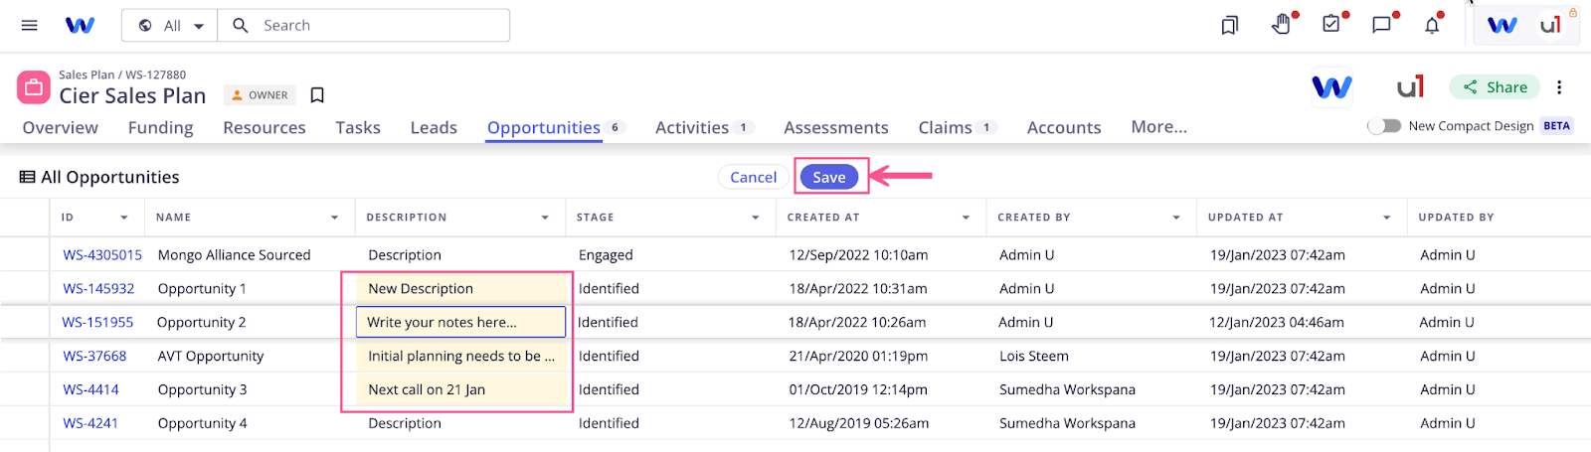Bookmark the Cier Sales Plan

coord(317,95)
